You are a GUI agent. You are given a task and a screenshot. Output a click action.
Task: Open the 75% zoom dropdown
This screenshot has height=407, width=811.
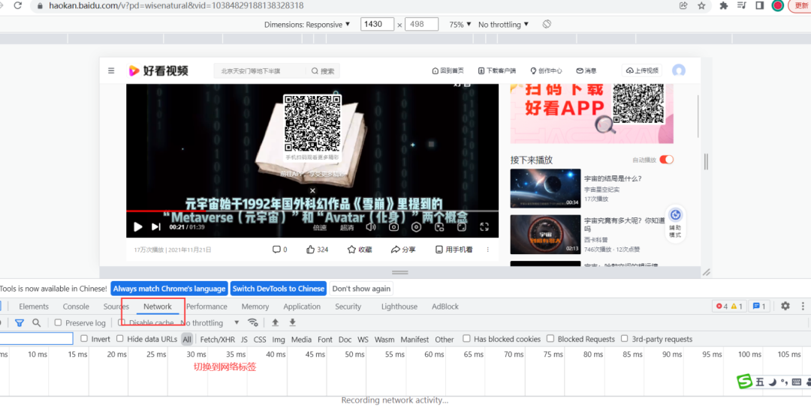coord(460,24)
